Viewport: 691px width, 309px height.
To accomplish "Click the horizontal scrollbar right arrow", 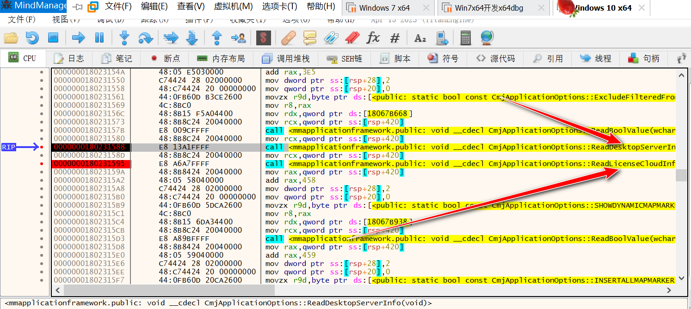I will pyautogui.click(x=669, y=290).
